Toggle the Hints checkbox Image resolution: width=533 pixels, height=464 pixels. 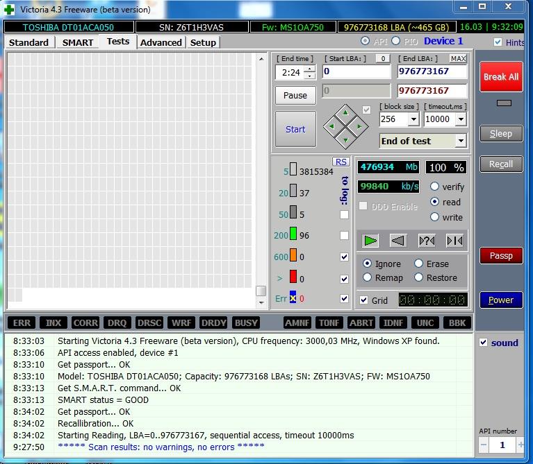point(498,42)
